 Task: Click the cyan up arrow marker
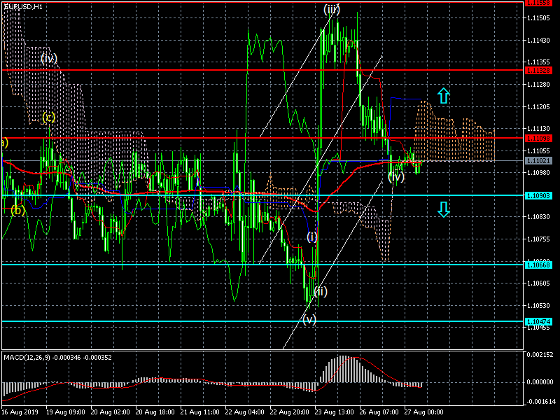pos(443,96)
